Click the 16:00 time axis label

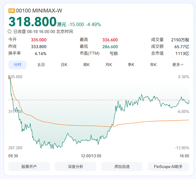click(184, 156)
